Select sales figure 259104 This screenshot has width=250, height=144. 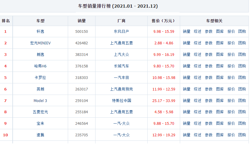82,101
